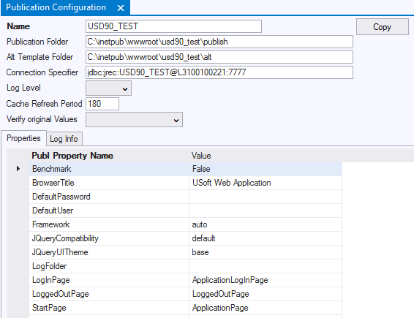Select the LoggedOutPage property name cell
414x318 pixels.
tap(109, 295)
